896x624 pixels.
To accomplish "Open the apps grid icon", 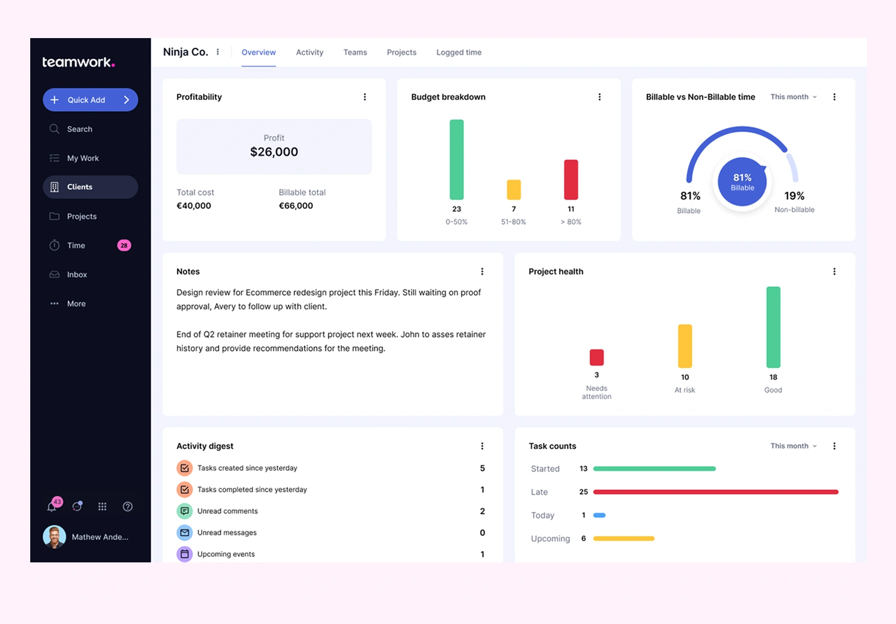I will pos(102,507).
